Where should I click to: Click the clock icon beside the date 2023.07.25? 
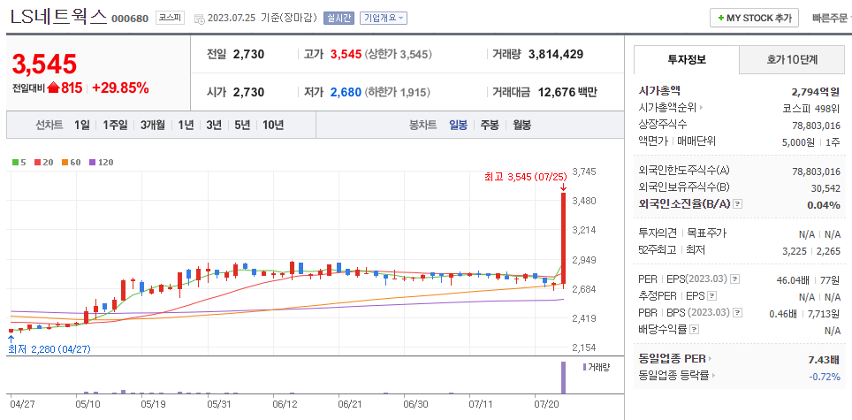pyautogui.click(x=200, y=19)
